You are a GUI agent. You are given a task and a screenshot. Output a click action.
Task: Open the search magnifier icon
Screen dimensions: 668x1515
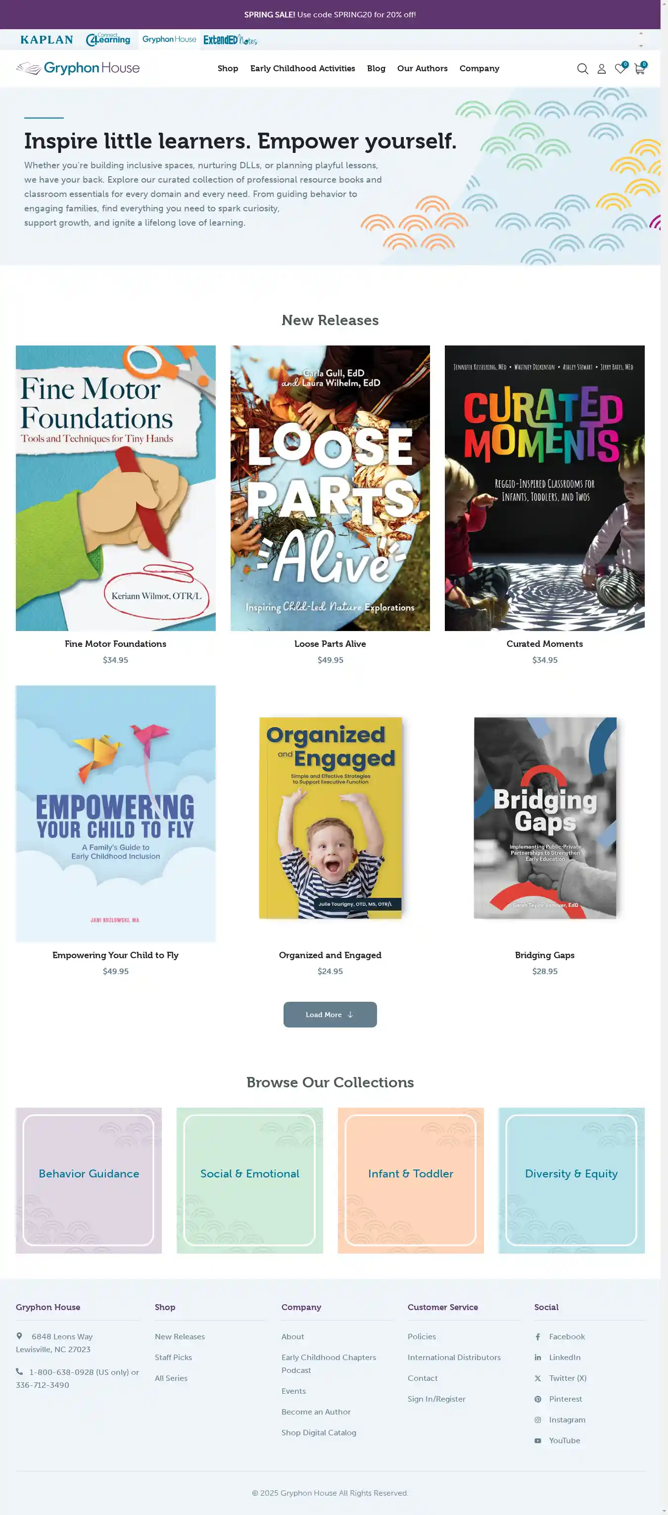(x=582, y=69)
